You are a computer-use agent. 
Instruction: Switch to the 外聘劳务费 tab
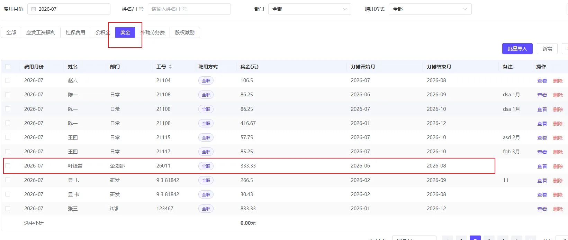tap(153, 32)
